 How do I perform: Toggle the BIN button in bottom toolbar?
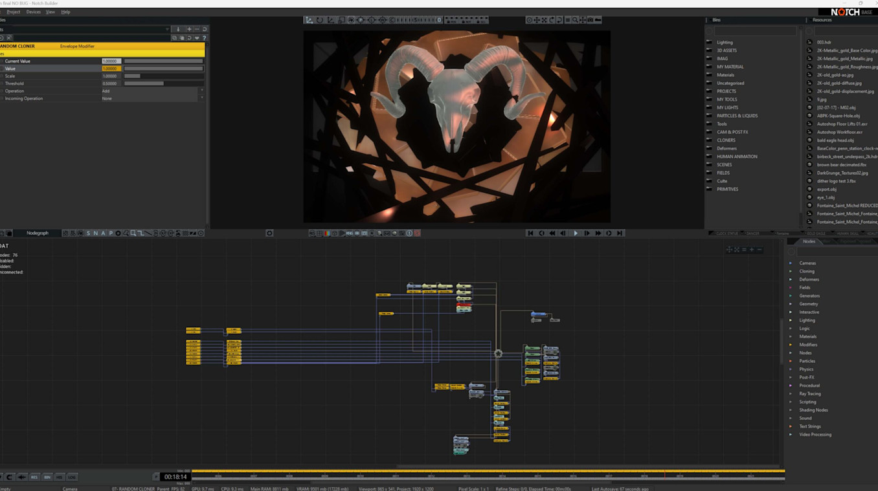47,477
